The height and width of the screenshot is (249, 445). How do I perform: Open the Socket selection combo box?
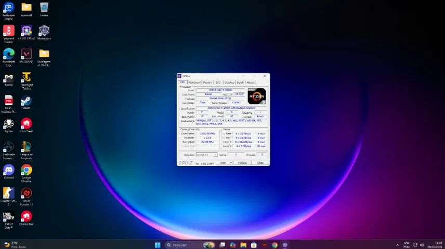click(x=206, y=155)
